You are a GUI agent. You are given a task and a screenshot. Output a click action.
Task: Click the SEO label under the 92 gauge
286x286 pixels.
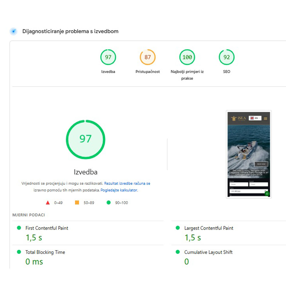pyautogui.click(x=227, y=72)
